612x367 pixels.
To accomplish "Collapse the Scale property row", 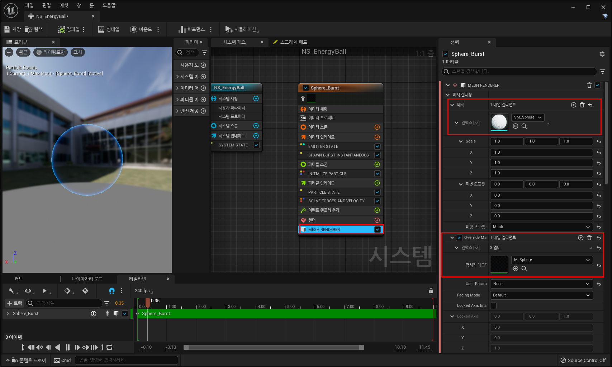I will [x=461, y=141].
